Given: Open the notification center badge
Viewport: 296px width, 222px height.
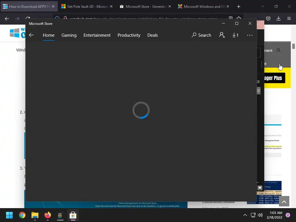Looking at the screenshot, I should (x=288, y=215).
